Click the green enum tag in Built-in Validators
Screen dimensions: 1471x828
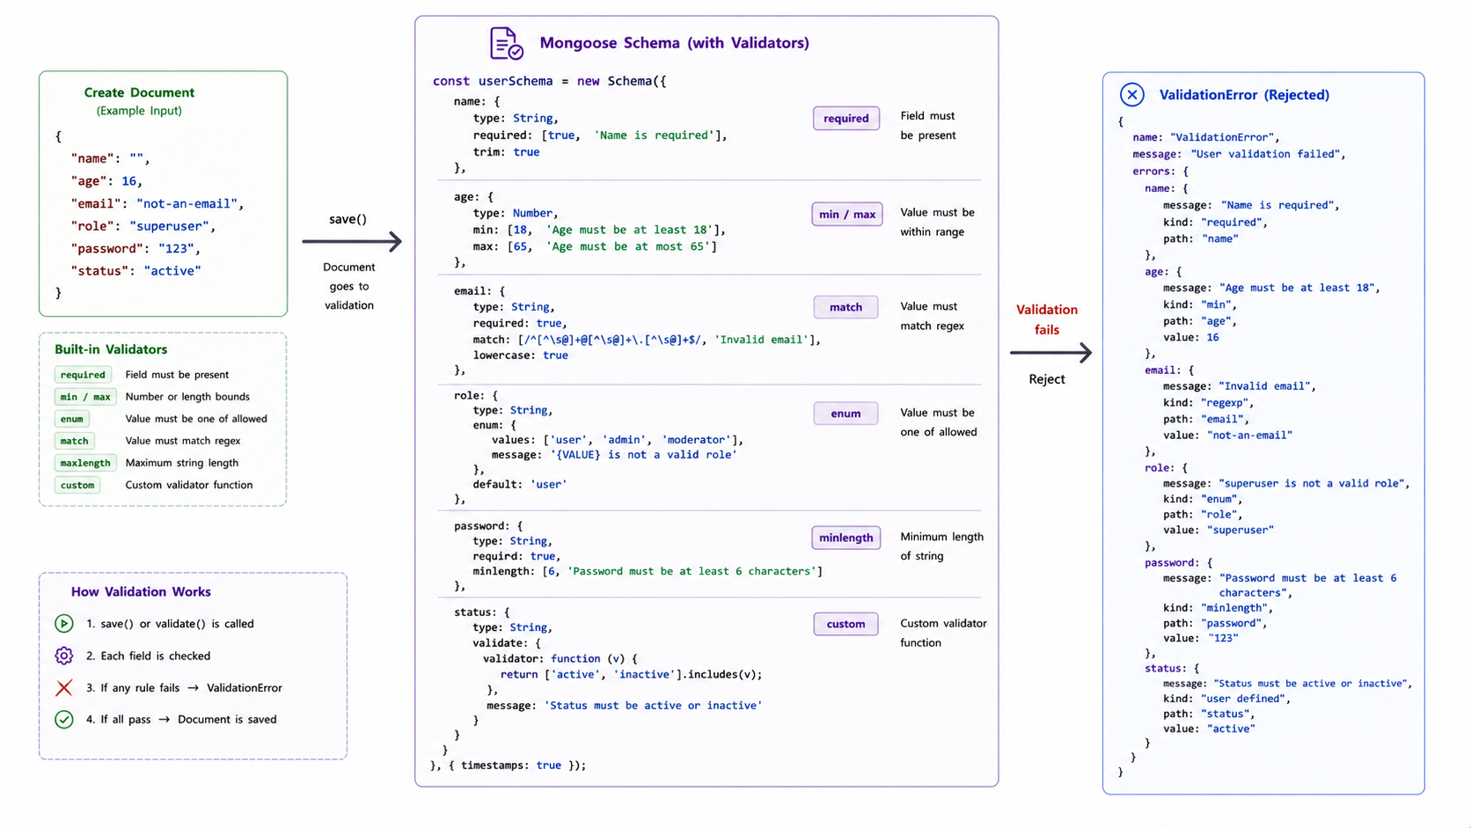pyautogui.click(x=72, y=419)
